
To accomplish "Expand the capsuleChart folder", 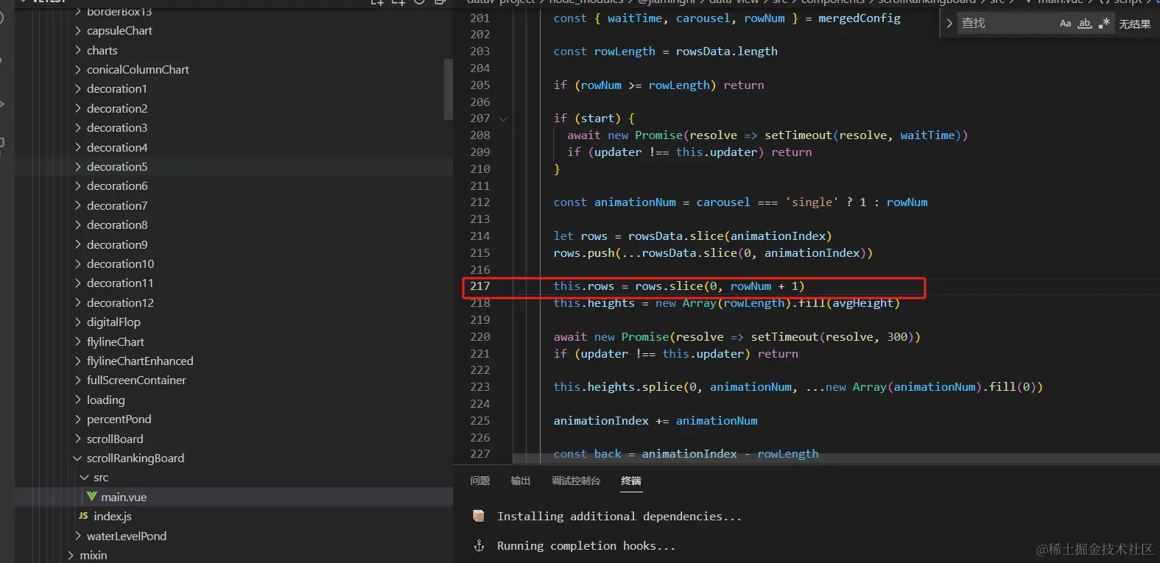I will pos(78,31).
